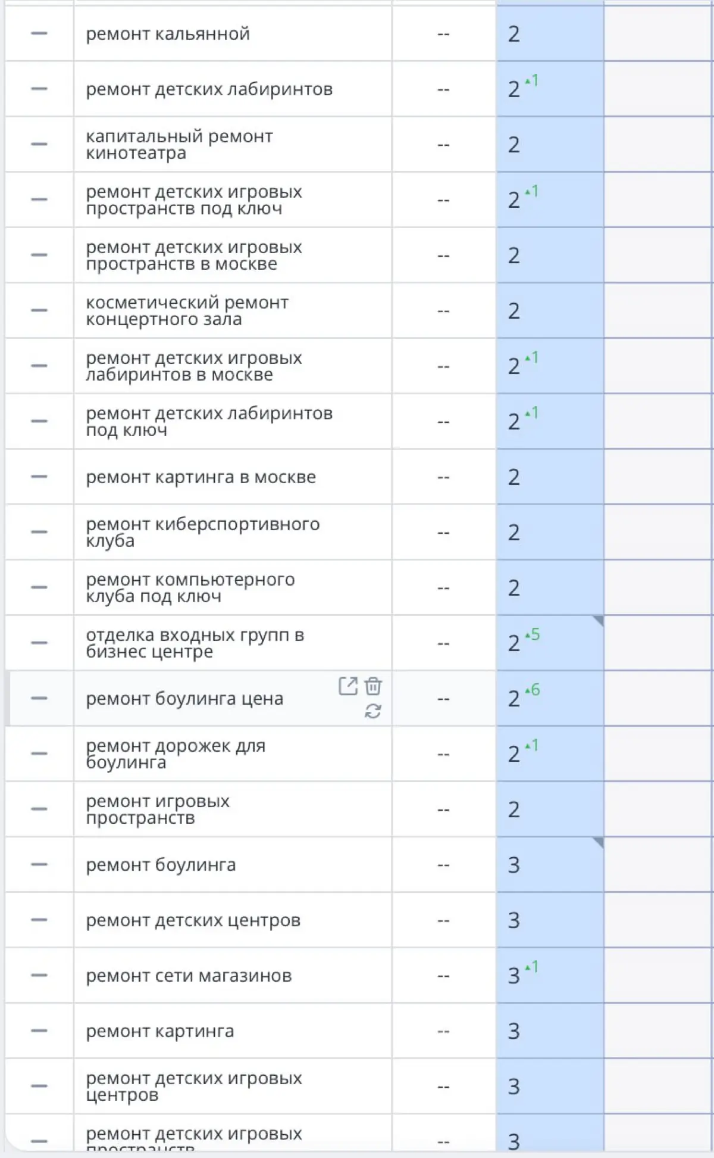Screen dimensions: 714x1158
Task: Select keyword ремонт детских лабиринтов
Action: pos(209,89)
